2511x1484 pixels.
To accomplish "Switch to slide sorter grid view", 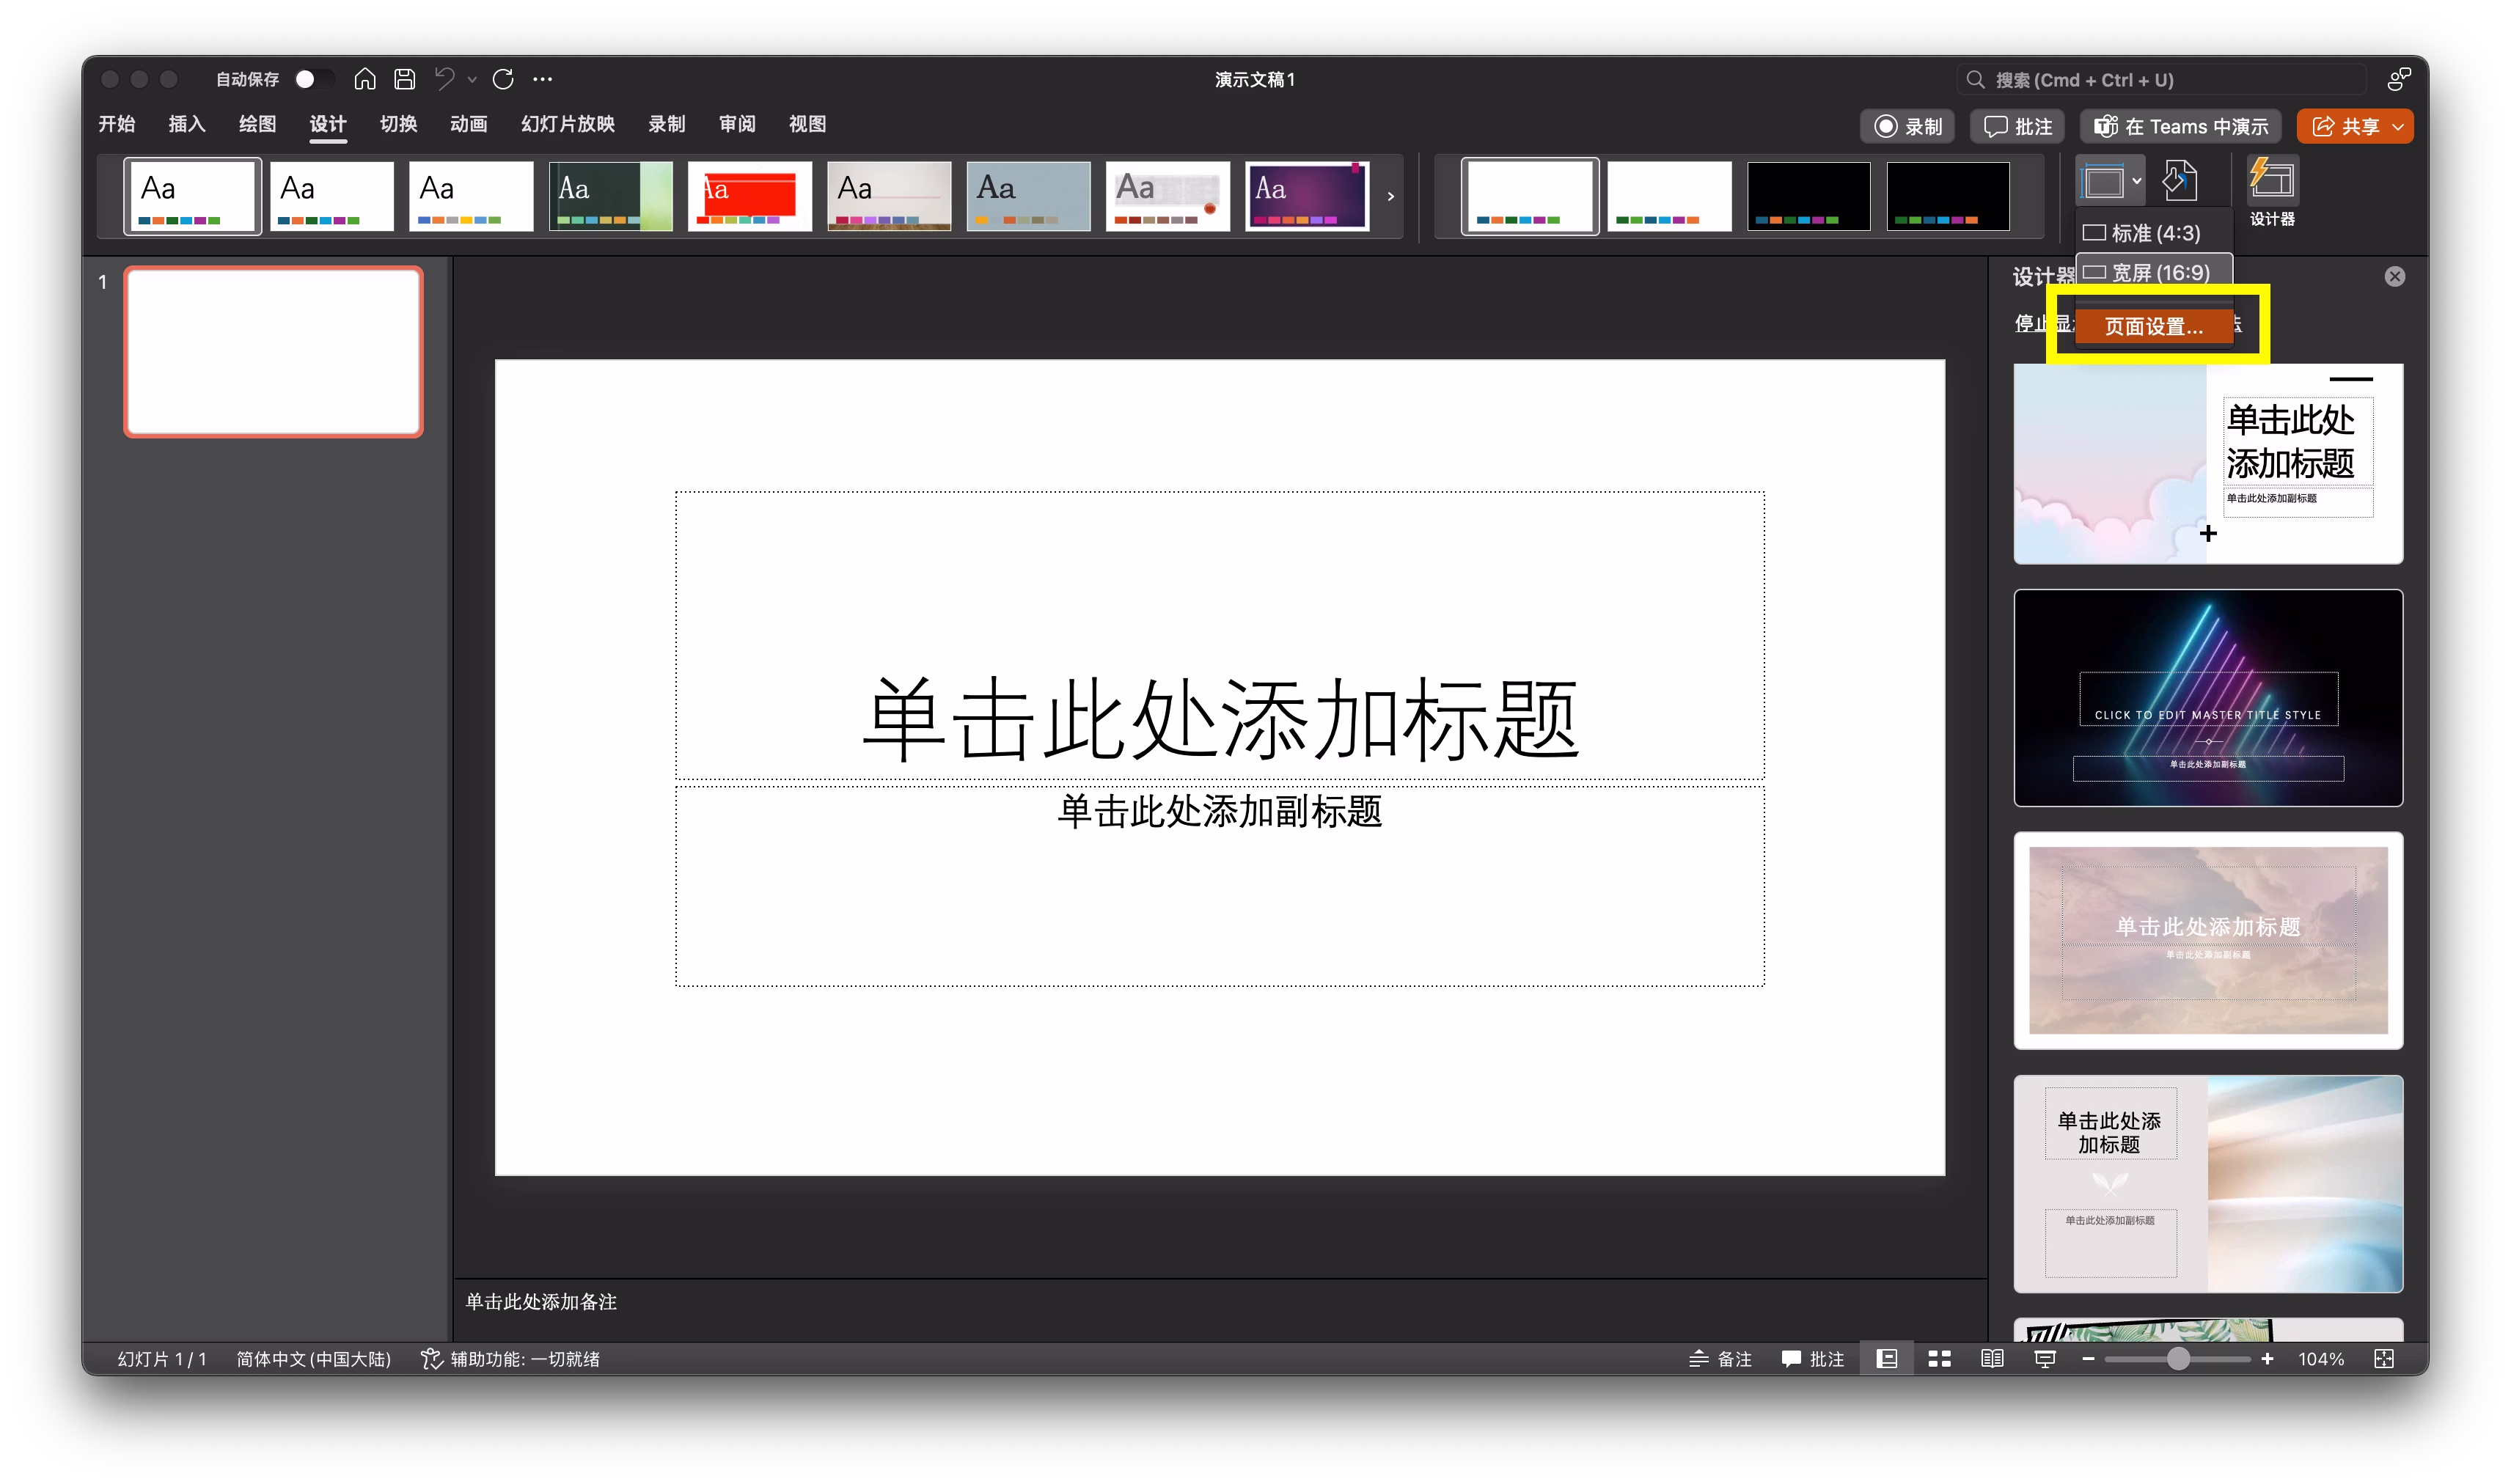I will pyautogui.click(x=1940, y=1359).
